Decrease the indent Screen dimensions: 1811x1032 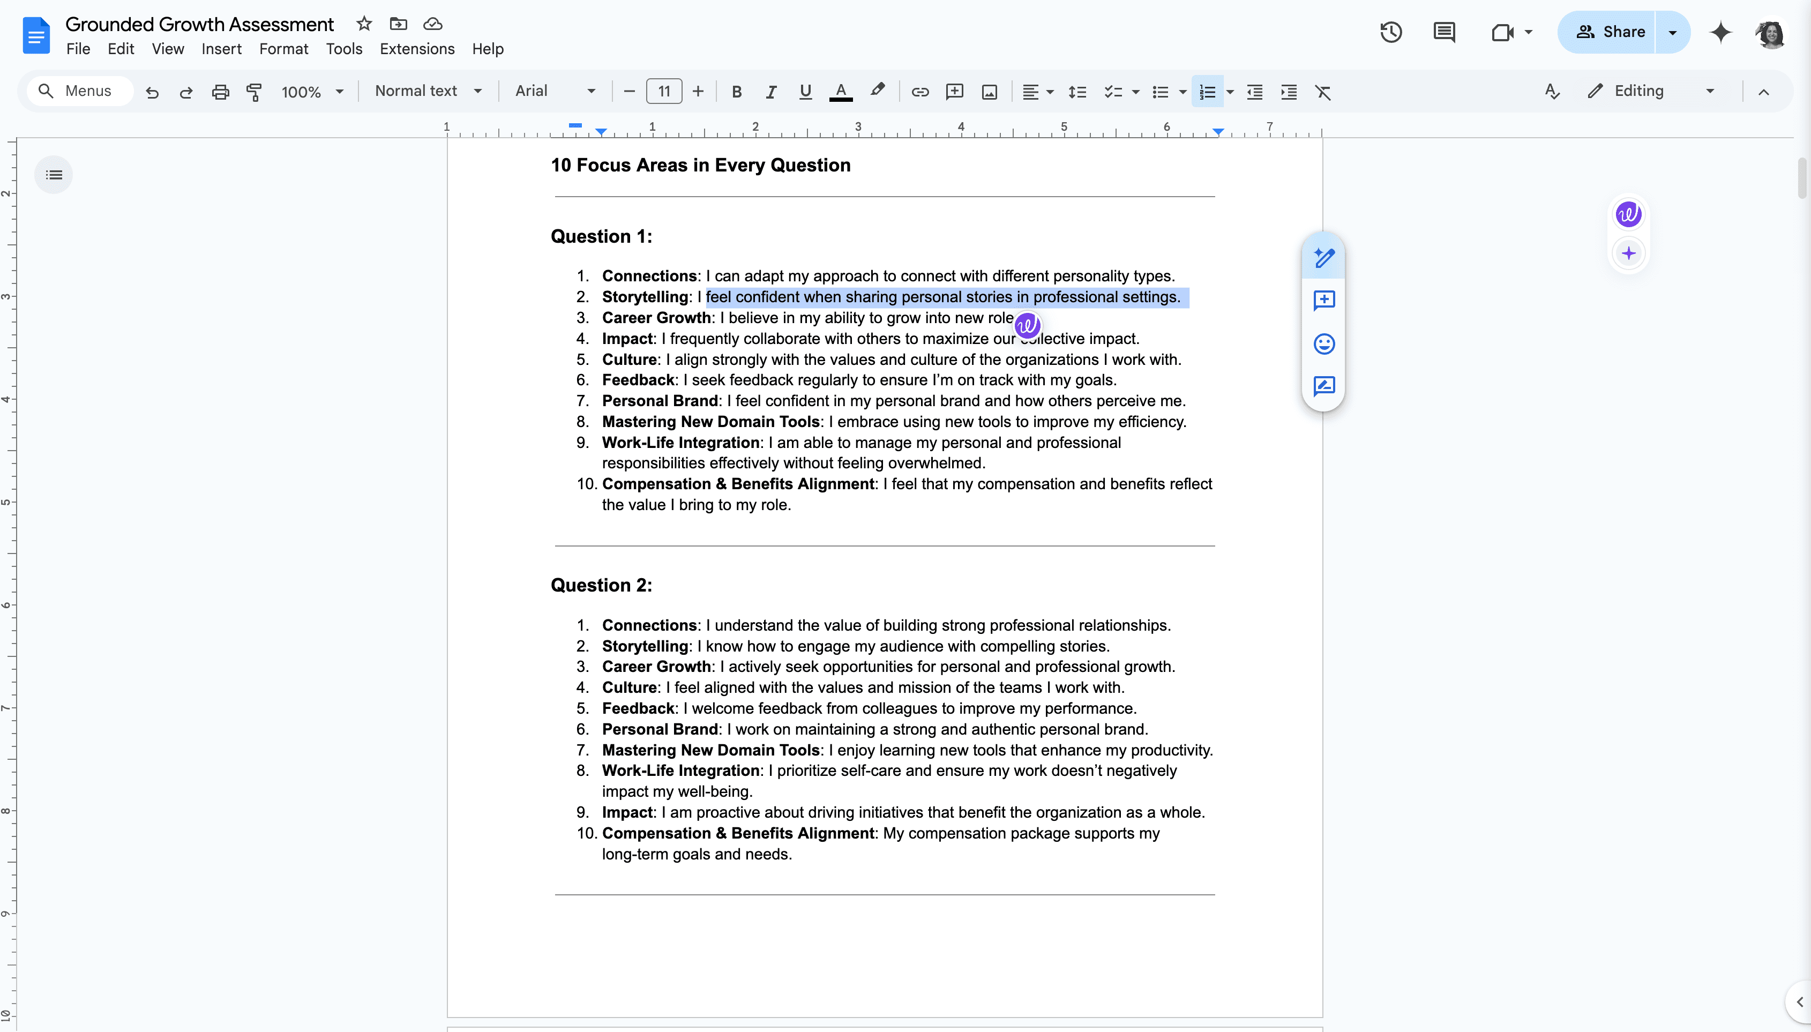click(x=1254, y=92)
